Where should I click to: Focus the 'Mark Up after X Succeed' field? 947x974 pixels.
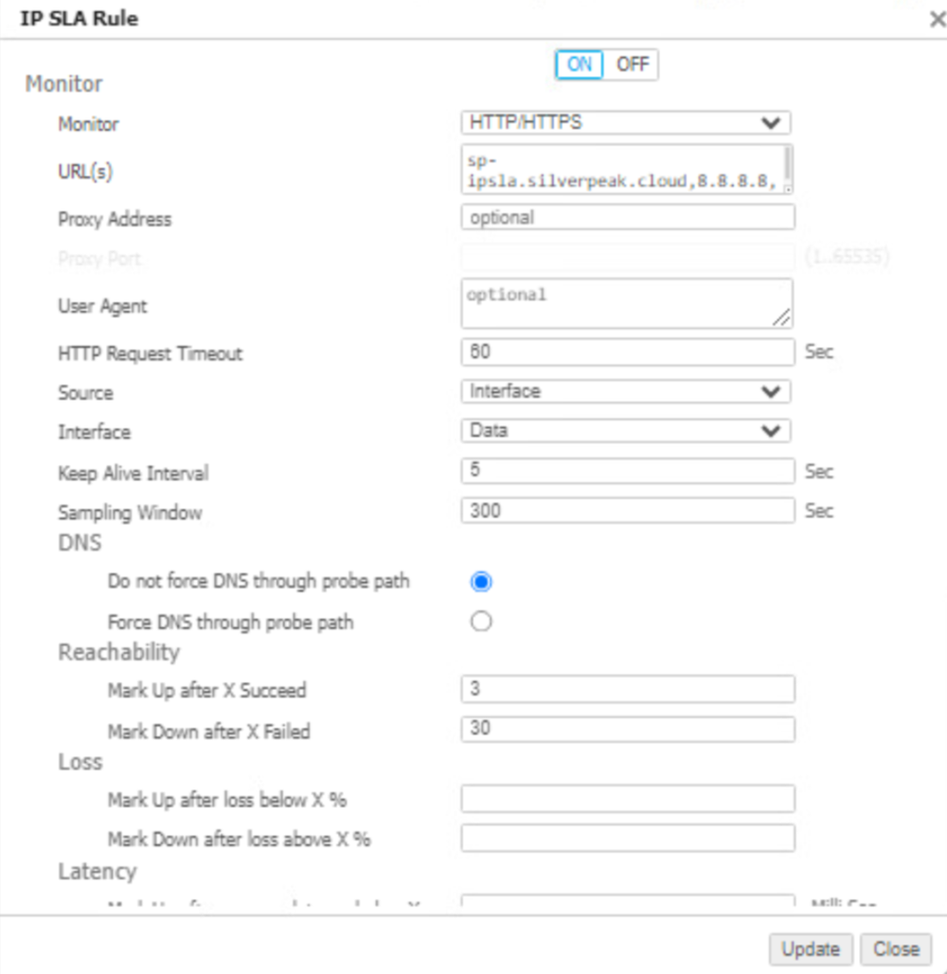click(x=627, y=689)
